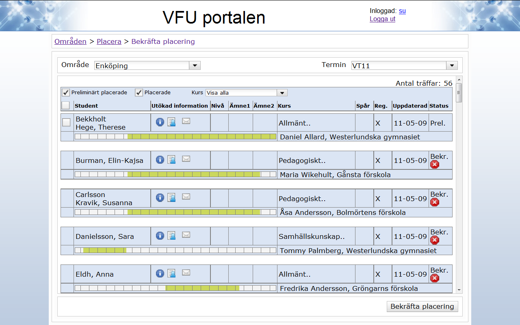Click period bar for Daniel Allard placement
Screen dimensions: 520x325
coord(175,136)
